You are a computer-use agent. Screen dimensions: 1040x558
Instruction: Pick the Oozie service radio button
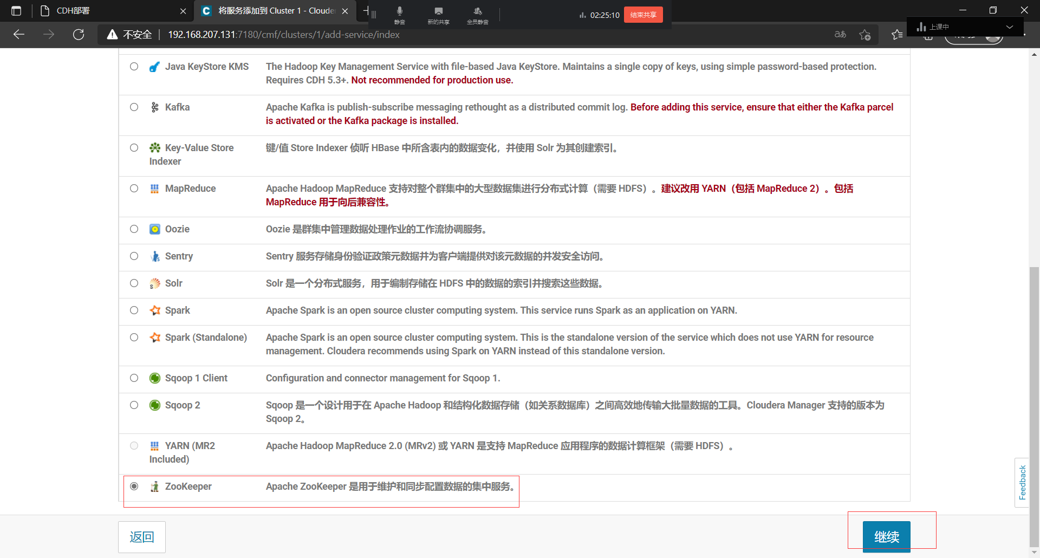point(134,229)
